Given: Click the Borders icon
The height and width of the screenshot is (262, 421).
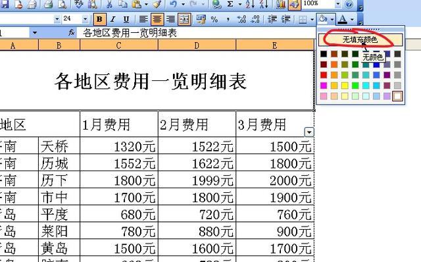Looking at the screenshot, I should click(303, 19).
